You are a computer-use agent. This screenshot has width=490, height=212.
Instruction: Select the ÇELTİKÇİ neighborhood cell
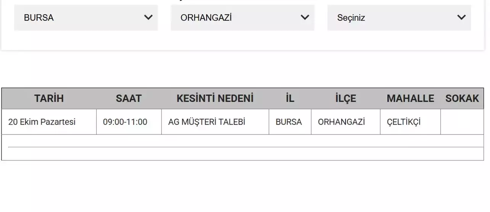point(404,122)
